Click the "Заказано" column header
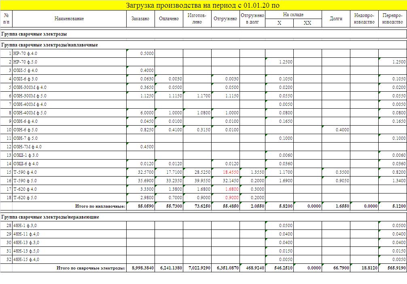 point(140,19)
